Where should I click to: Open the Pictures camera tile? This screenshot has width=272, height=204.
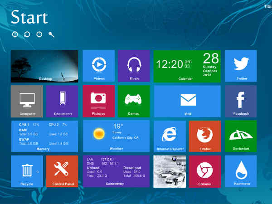point(99,101)
